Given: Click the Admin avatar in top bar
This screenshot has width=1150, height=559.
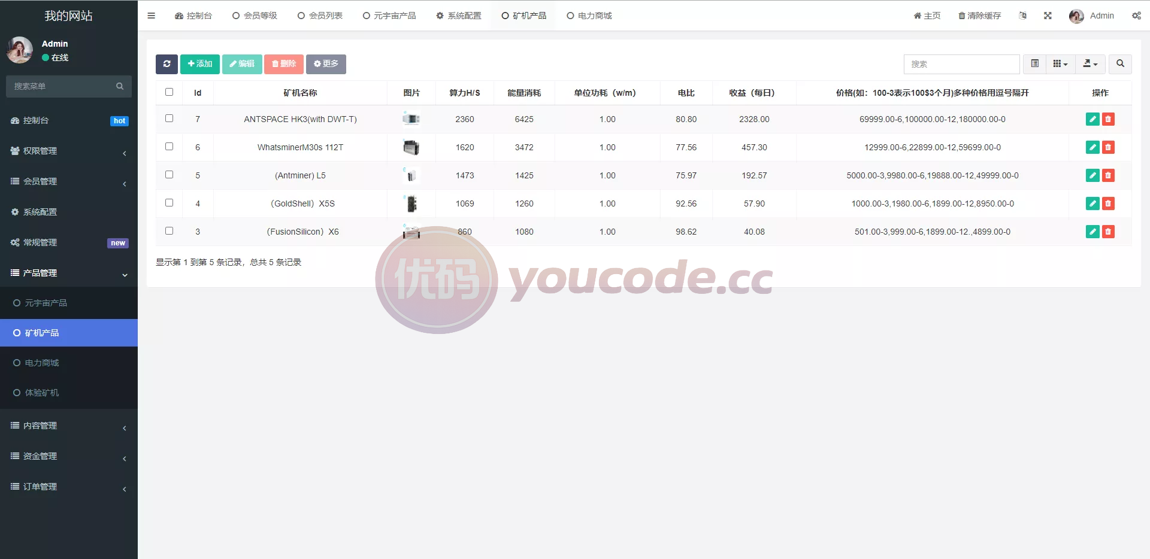Looking at the screenshot, I should pyautogui.click(x=1076, y=16).
